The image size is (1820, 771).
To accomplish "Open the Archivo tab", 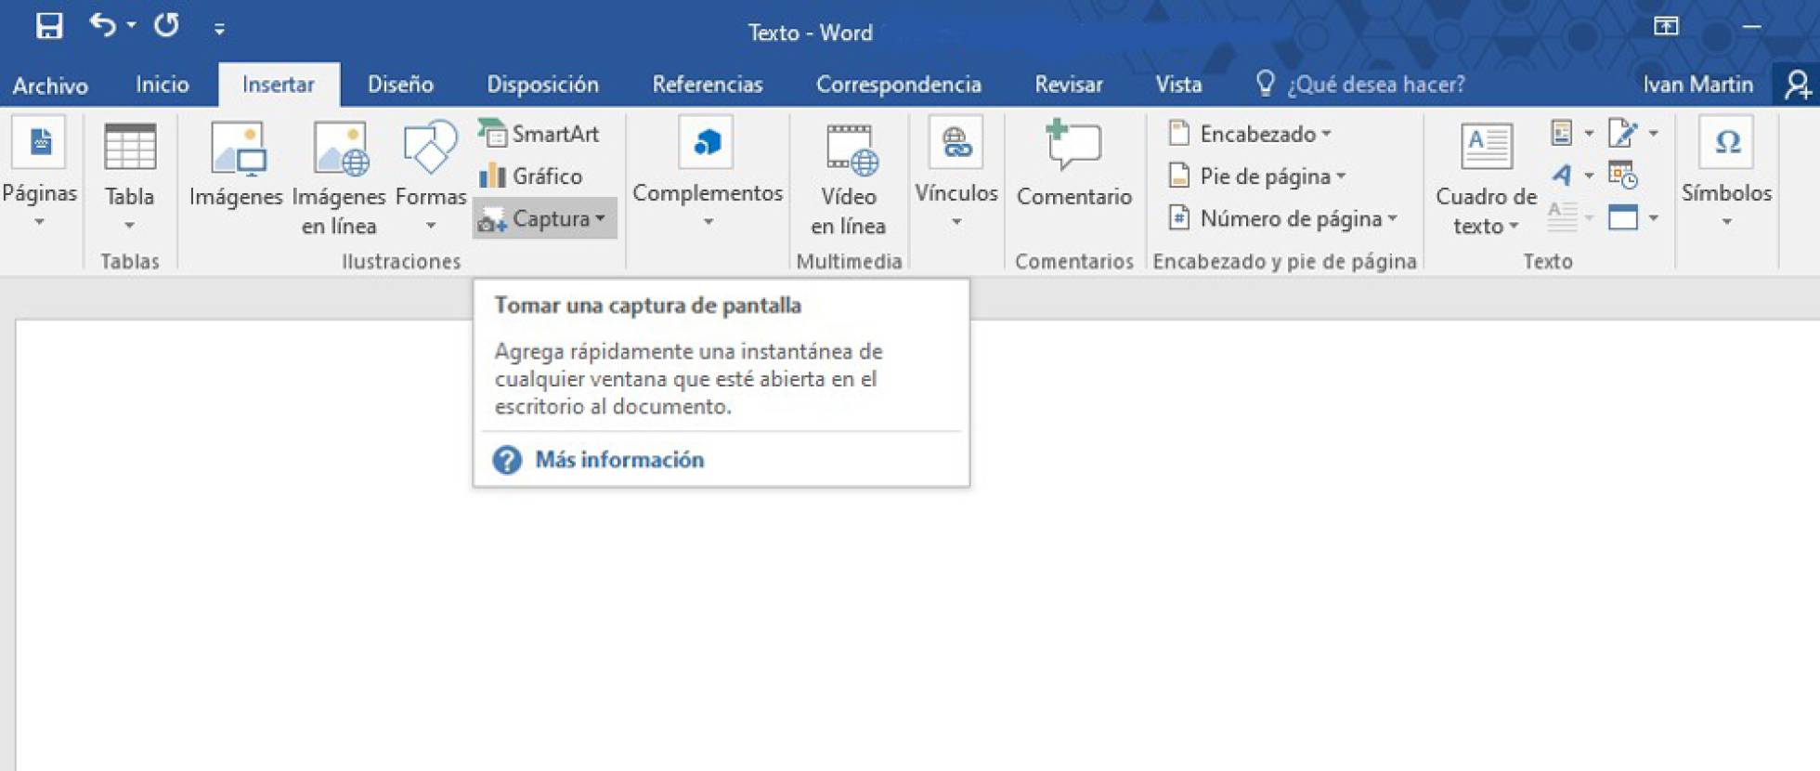I will coord(50,85).
